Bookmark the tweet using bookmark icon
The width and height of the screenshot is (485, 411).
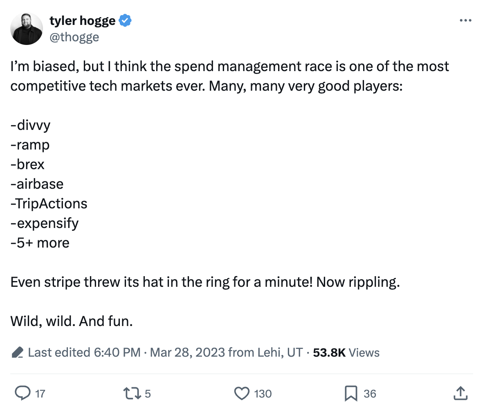pos(351,393)
